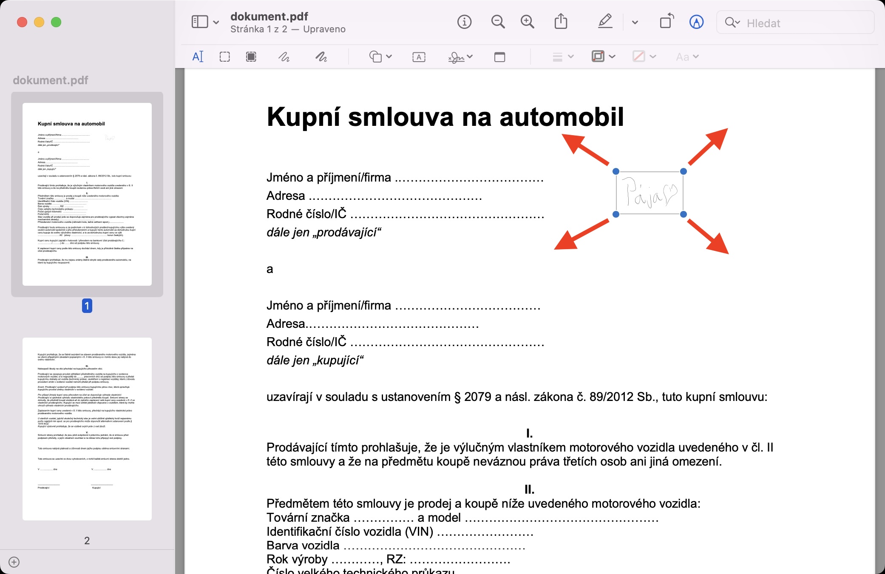Expand the Signature dropdown

(461, 57)
